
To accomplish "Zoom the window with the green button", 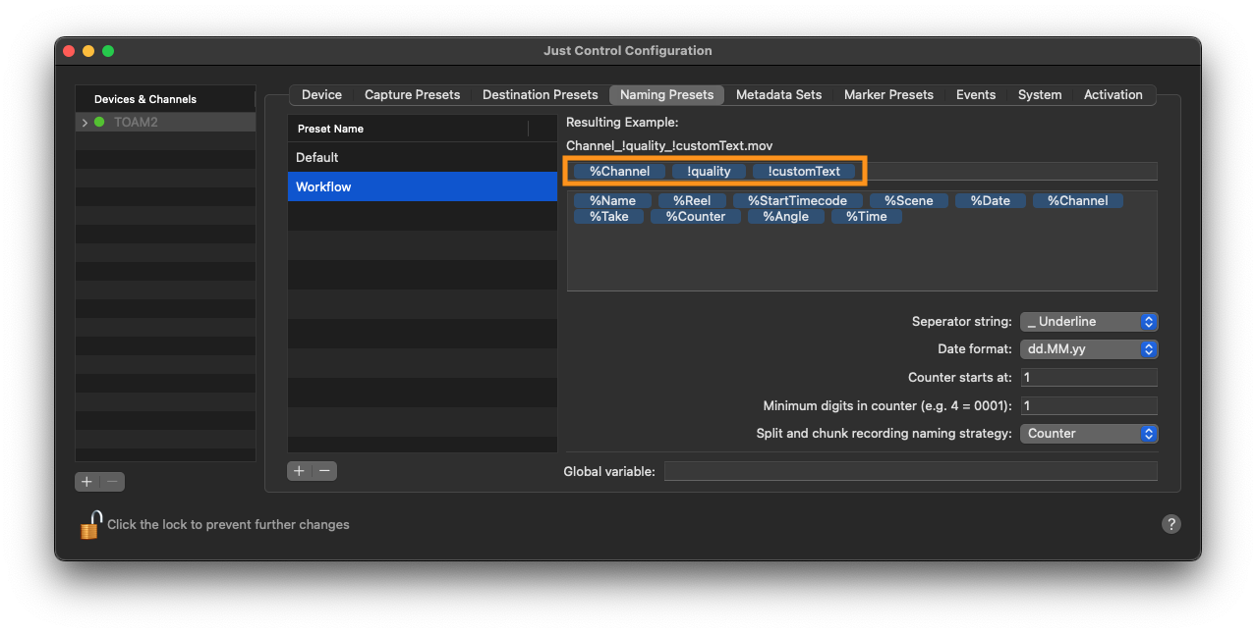I will (108, 51).
